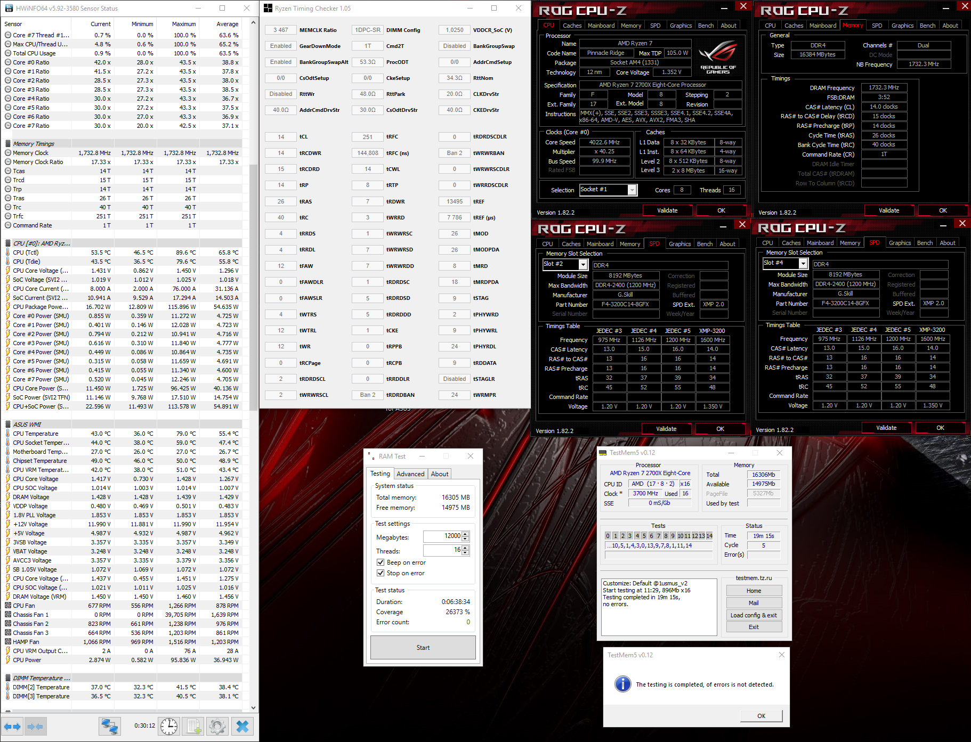Screen dimensions: 971x742
Task: Select the CPU Package Power sensor row
Action: point(122,307)
